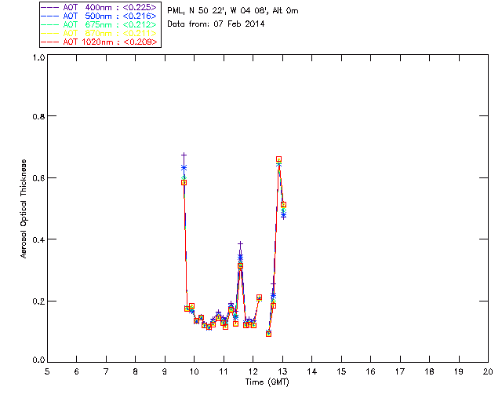502x402 pixels.
Task: Click the y-axis tick label 0.4
Action: pyautogui.click(x=38, y=239)
